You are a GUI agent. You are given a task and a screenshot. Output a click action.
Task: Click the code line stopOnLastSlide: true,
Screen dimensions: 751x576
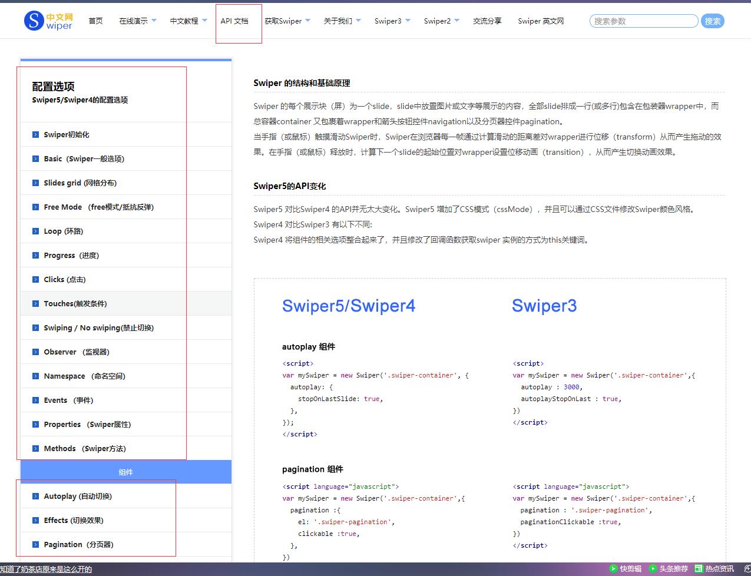click(340, 399)
